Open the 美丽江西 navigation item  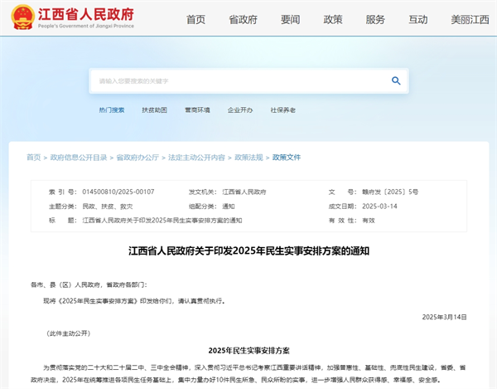tap(470, 19)
